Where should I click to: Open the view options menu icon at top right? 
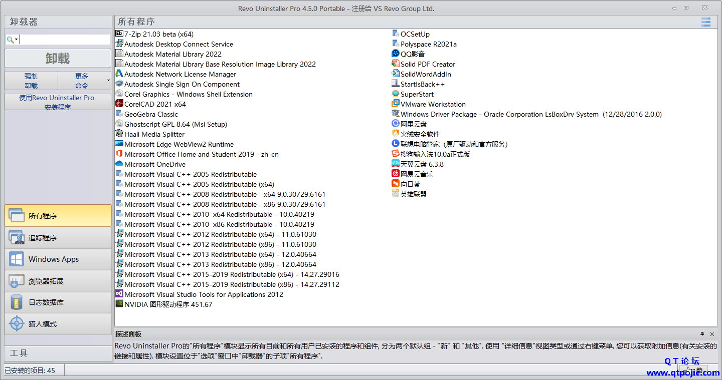[x=706, y=22]
